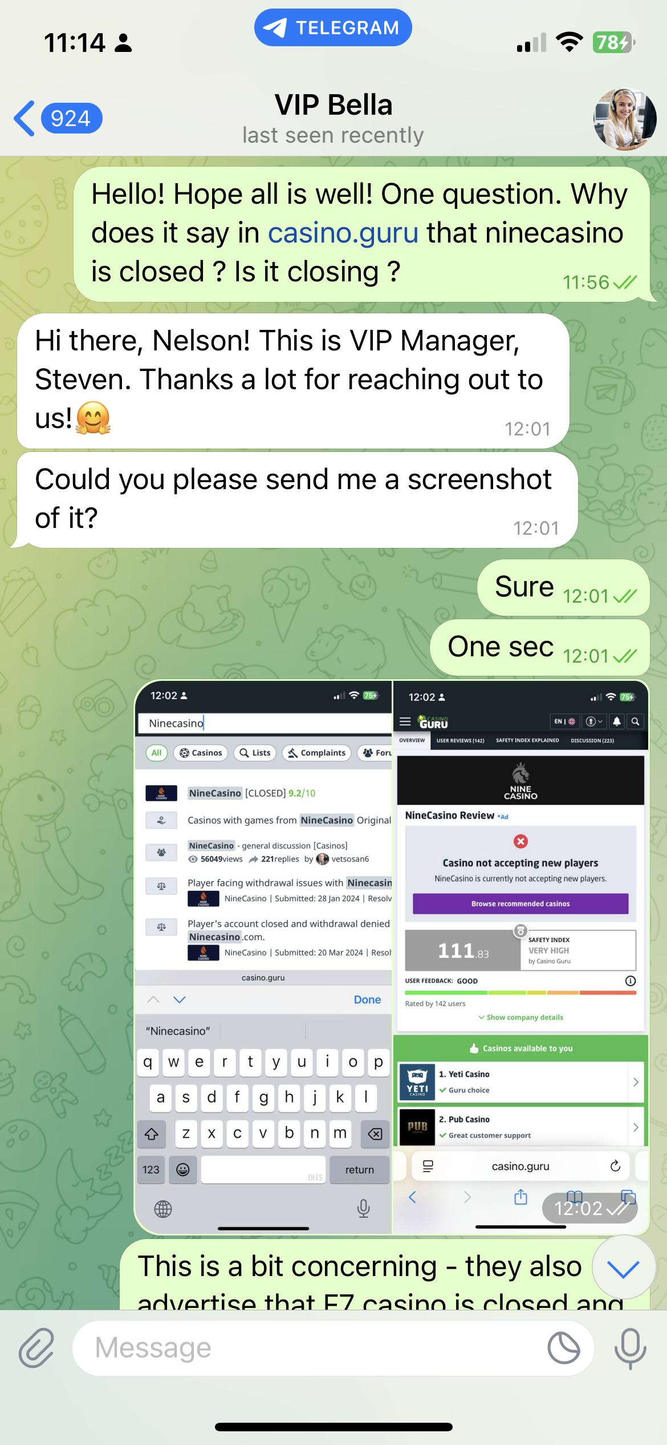Screen dimensions: 667x1445
Task: Tap VIP Bella's profile avatar
Action: (625, 119)
